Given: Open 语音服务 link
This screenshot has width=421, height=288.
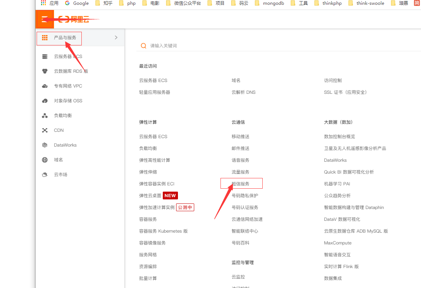Looking at the screenshot, I should [240, 160].
